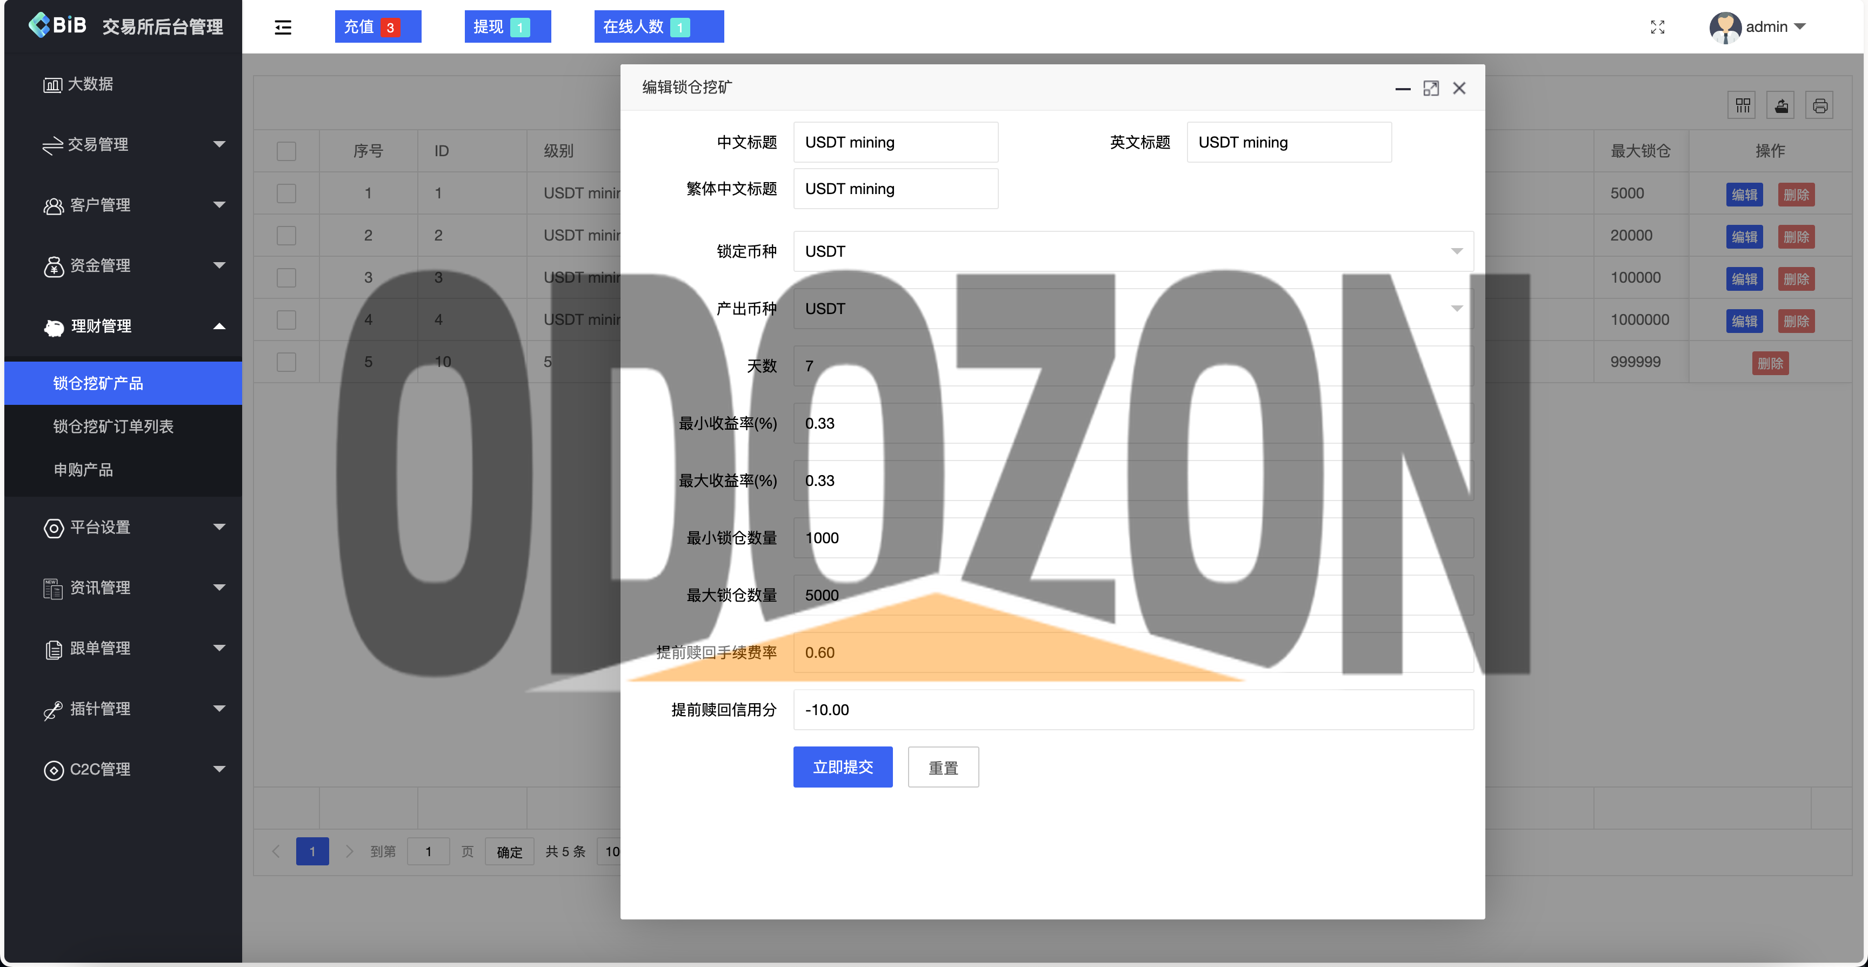Click the BiB logo icon
This screenshot has width=1868, height=967.
(x=38, y=25)
